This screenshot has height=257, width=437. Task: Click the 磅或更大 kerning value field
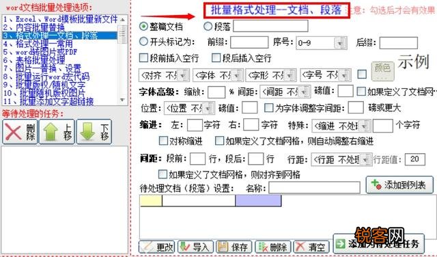(356, 107)
